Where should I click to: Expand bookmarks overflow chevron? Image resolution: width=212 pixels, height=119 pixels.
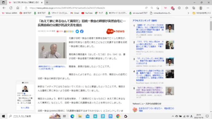pyautogui.click(x=188, y=13)
